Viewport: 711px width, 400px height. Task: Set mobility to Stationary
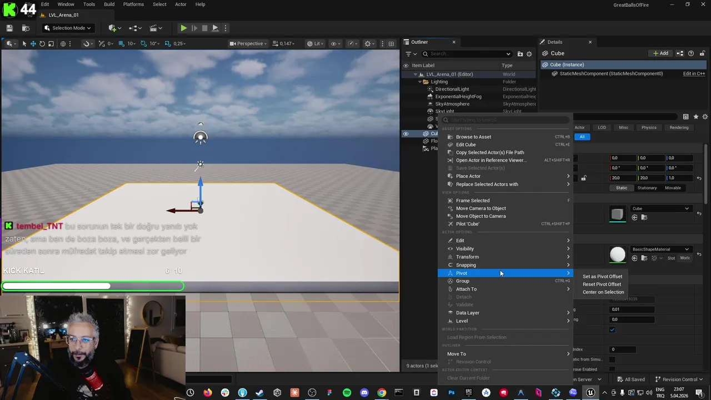tap(647, 188)
